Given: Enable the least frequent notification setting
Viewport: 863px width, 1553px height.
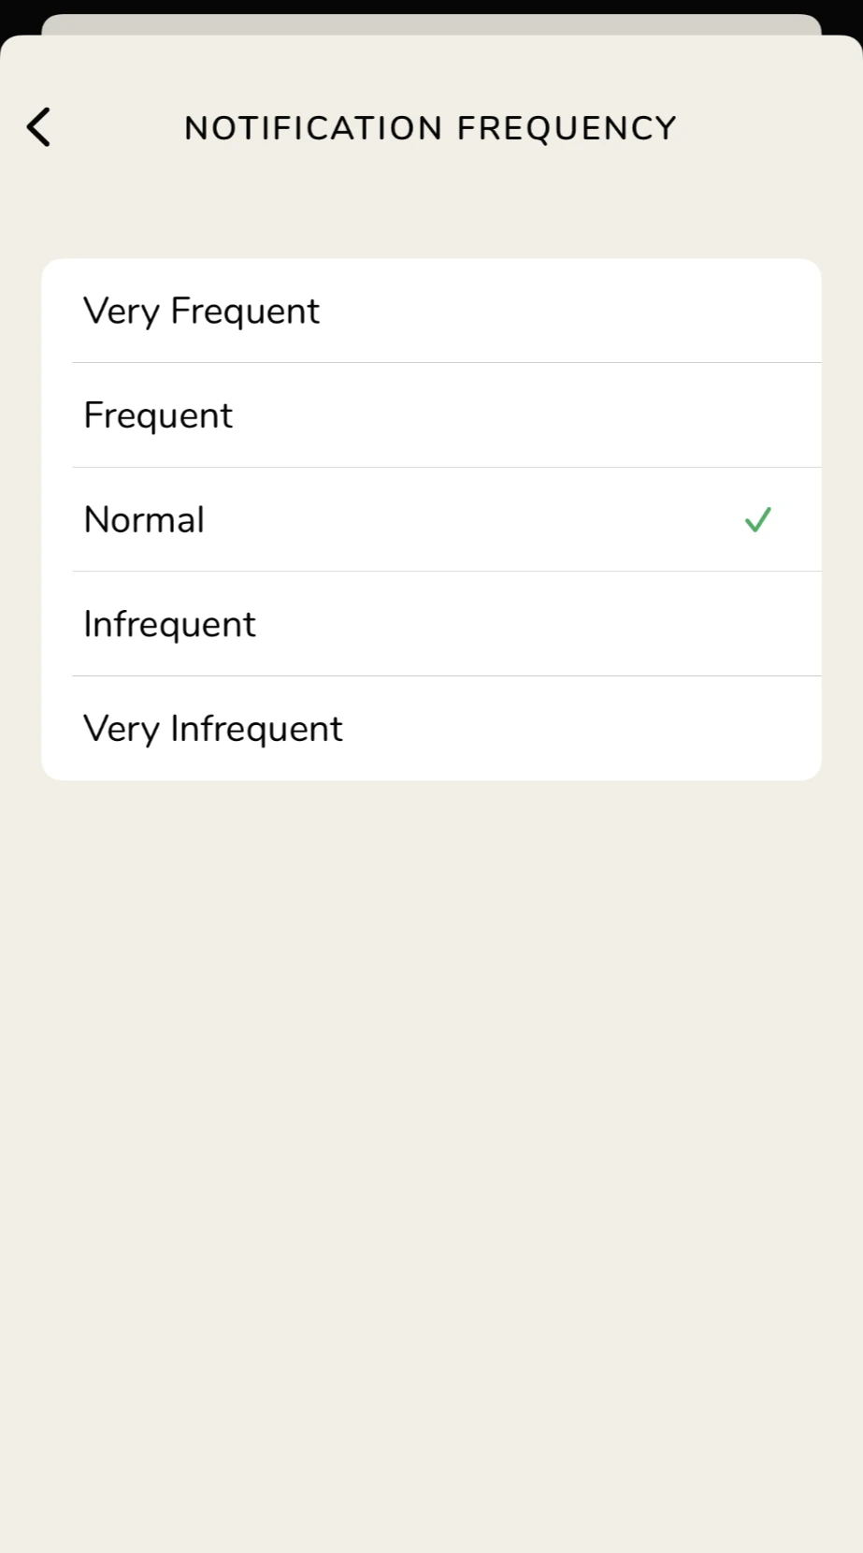Looking at the screenshot, I should point(431,729).
